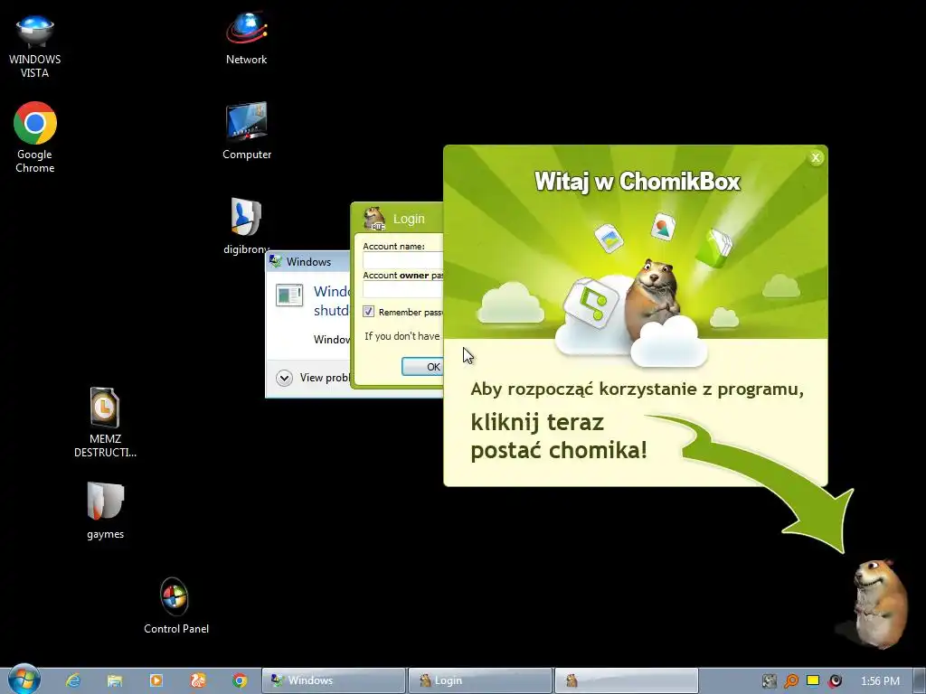This screenshot has width=926, height=694.
Task: Close the Witaj w ChomikBox welcome popup
Action: tap(816, 157)
